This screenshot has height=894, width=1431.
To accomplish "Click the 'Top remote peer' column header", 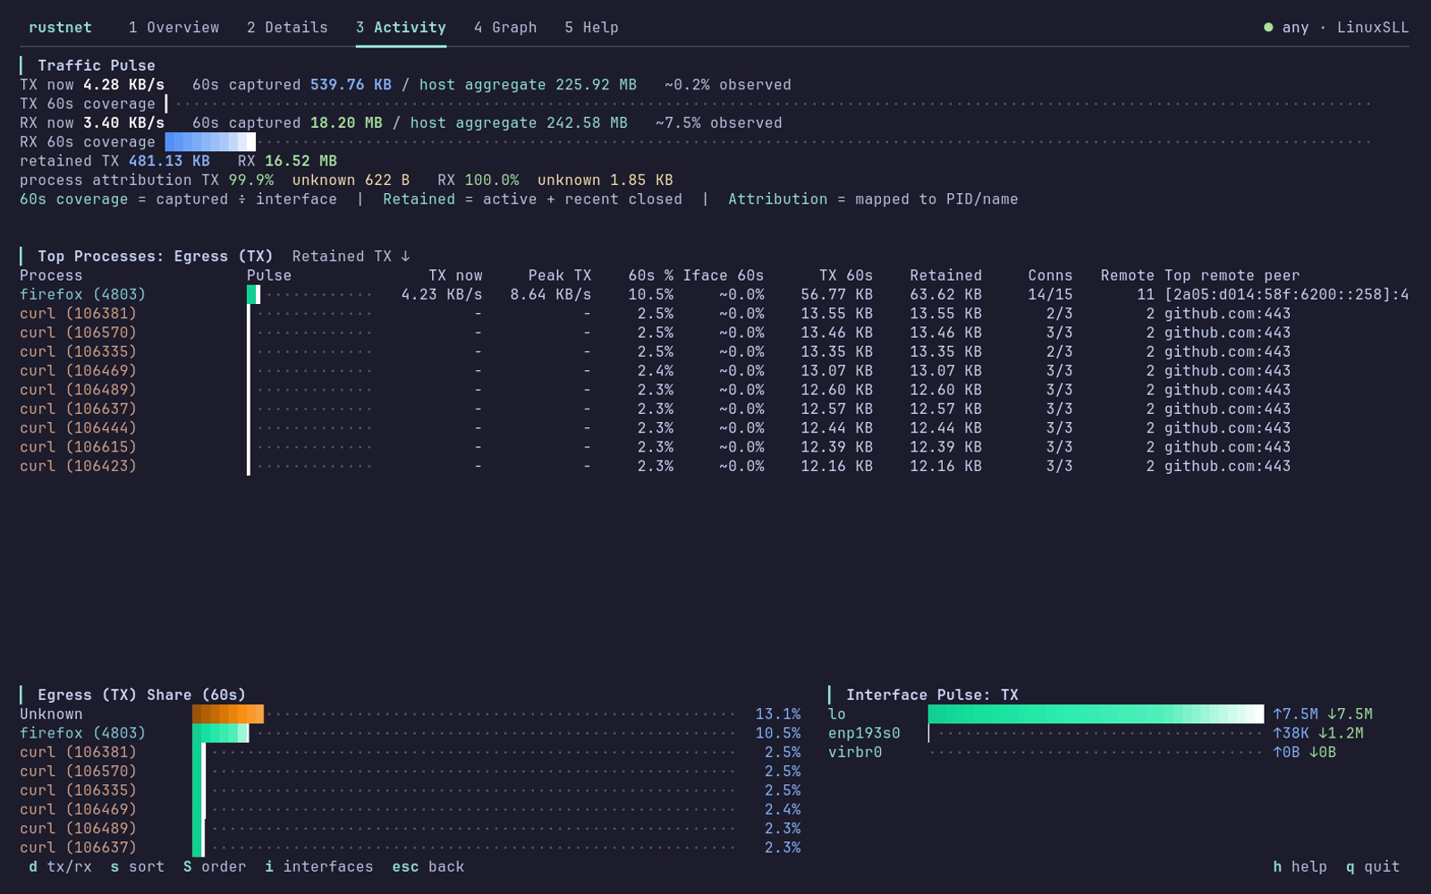I will pos(1232,275).
